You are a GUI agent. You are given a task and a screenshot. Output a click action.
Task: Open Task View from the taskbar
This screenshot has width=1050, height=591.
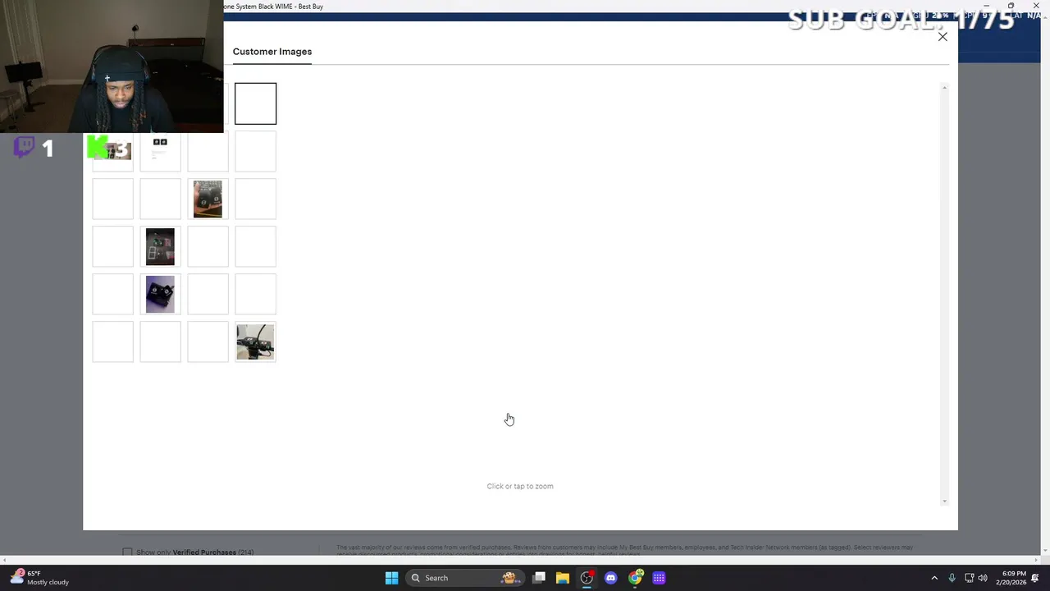[x=539, y=578]
